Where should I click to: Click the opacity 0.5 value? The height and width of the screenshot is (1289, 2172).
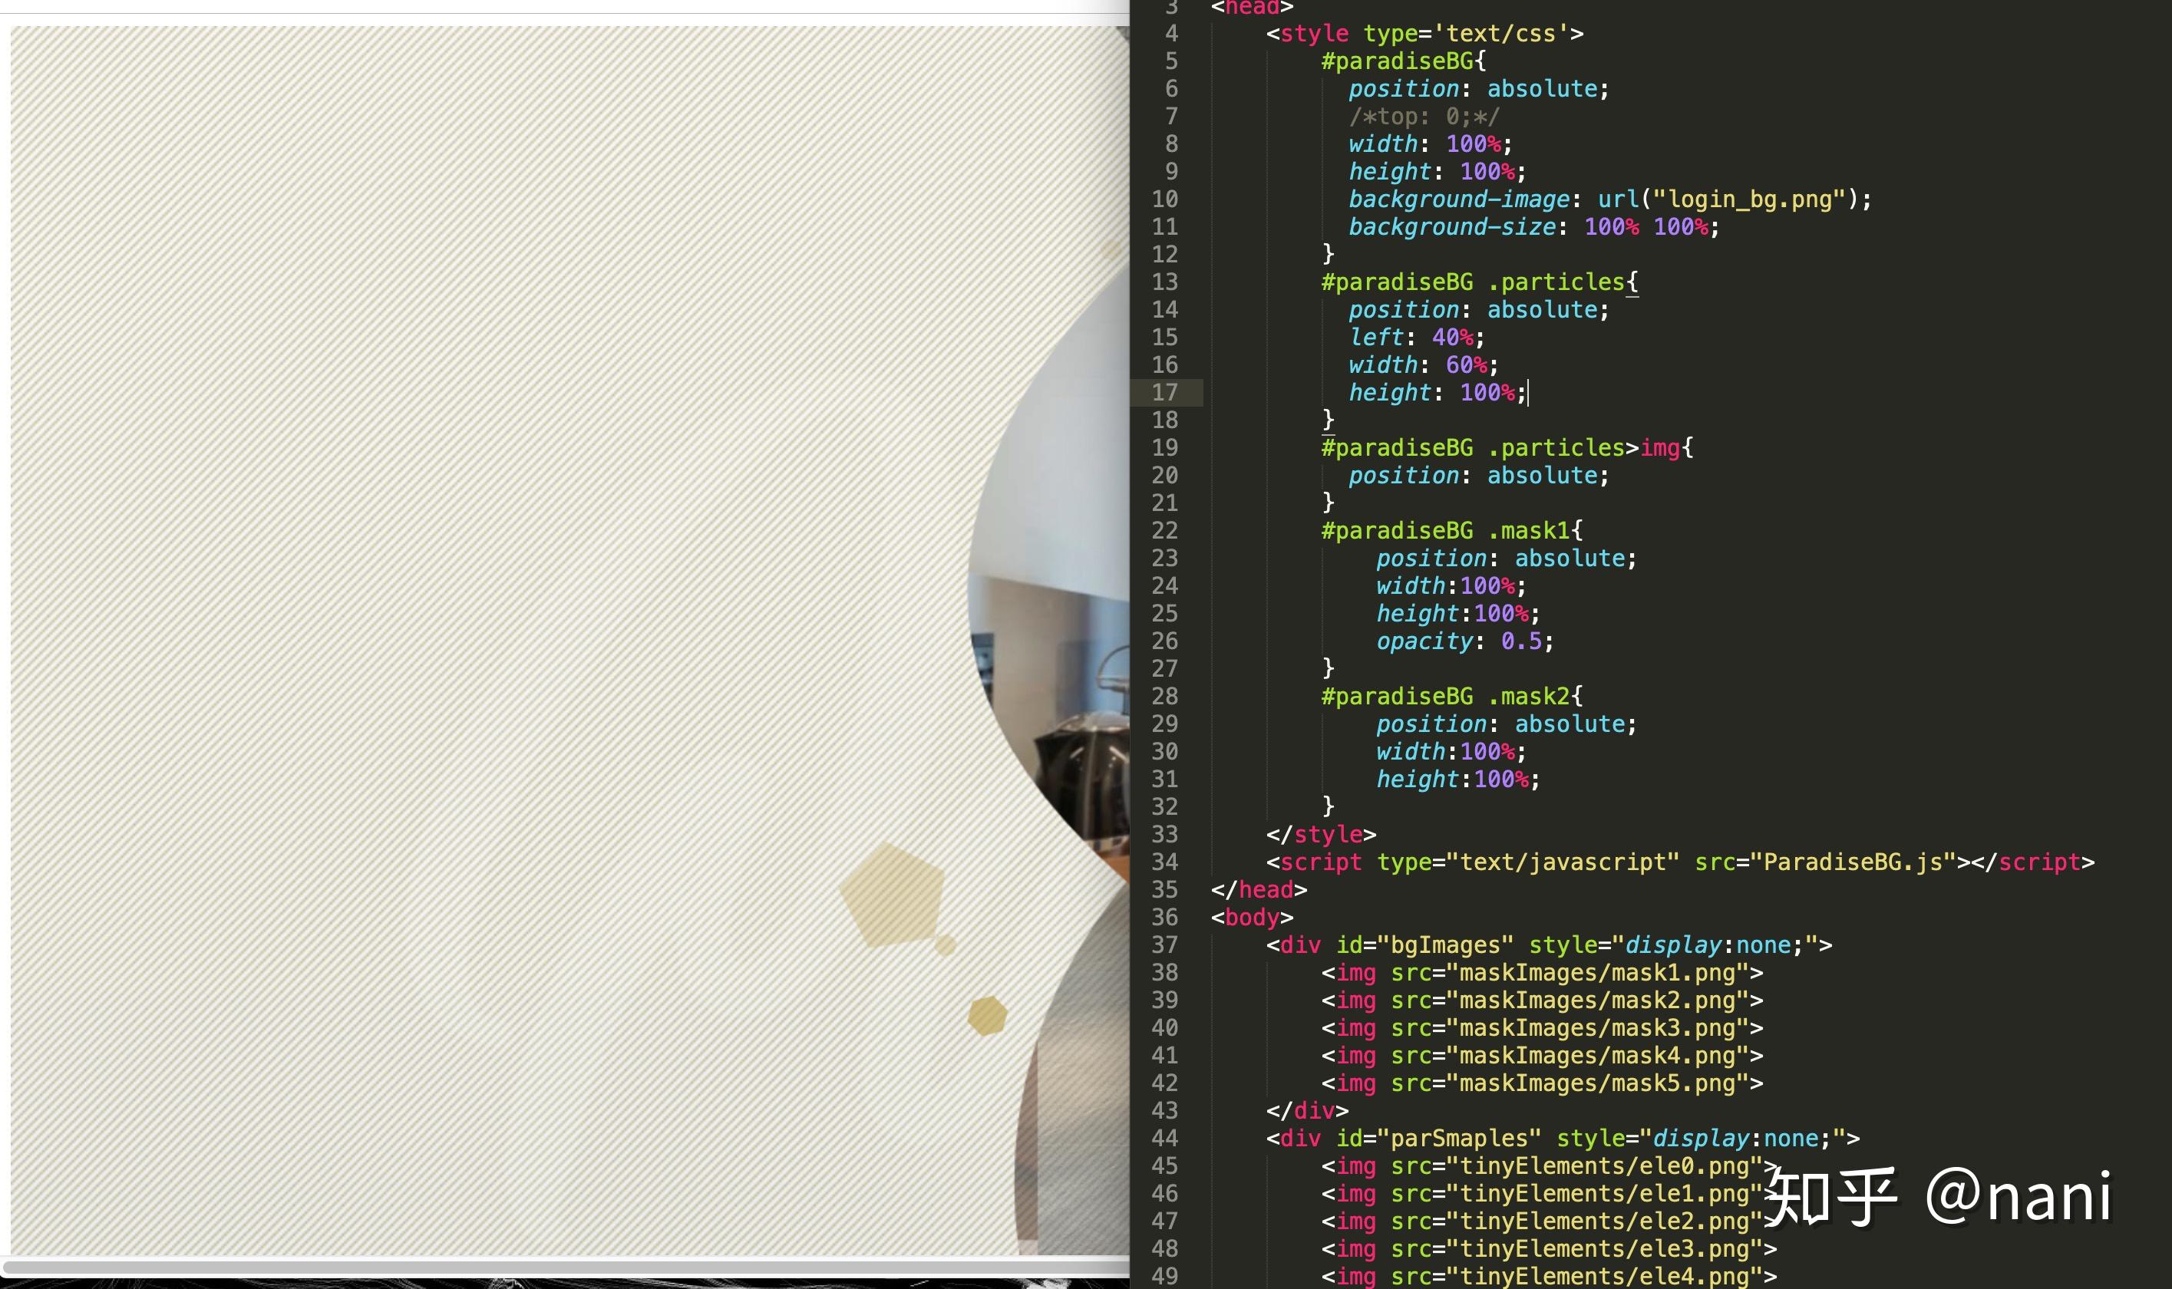1521,642
